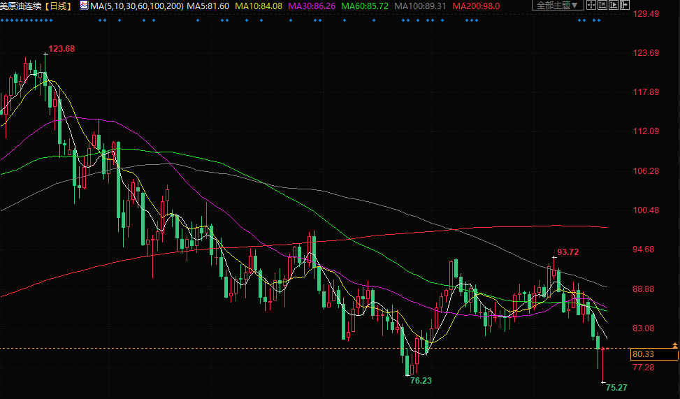680x399 pixels.
Task: Click the 83.08 axis price
Action: pos(643,328)
